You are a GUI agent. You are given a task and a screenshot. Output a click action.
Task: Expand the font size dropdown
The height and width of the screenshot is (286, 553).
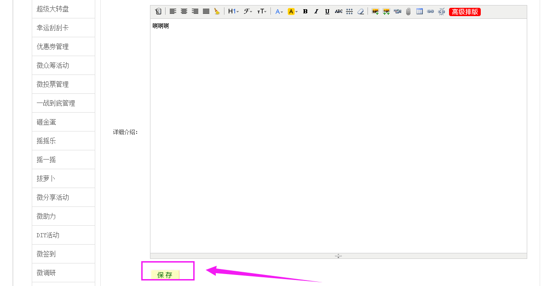(262, 11)
